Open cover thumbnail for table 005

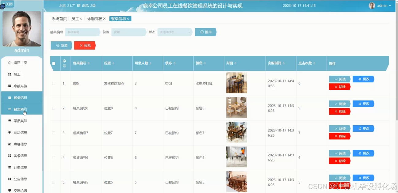(x=237, y=83)
